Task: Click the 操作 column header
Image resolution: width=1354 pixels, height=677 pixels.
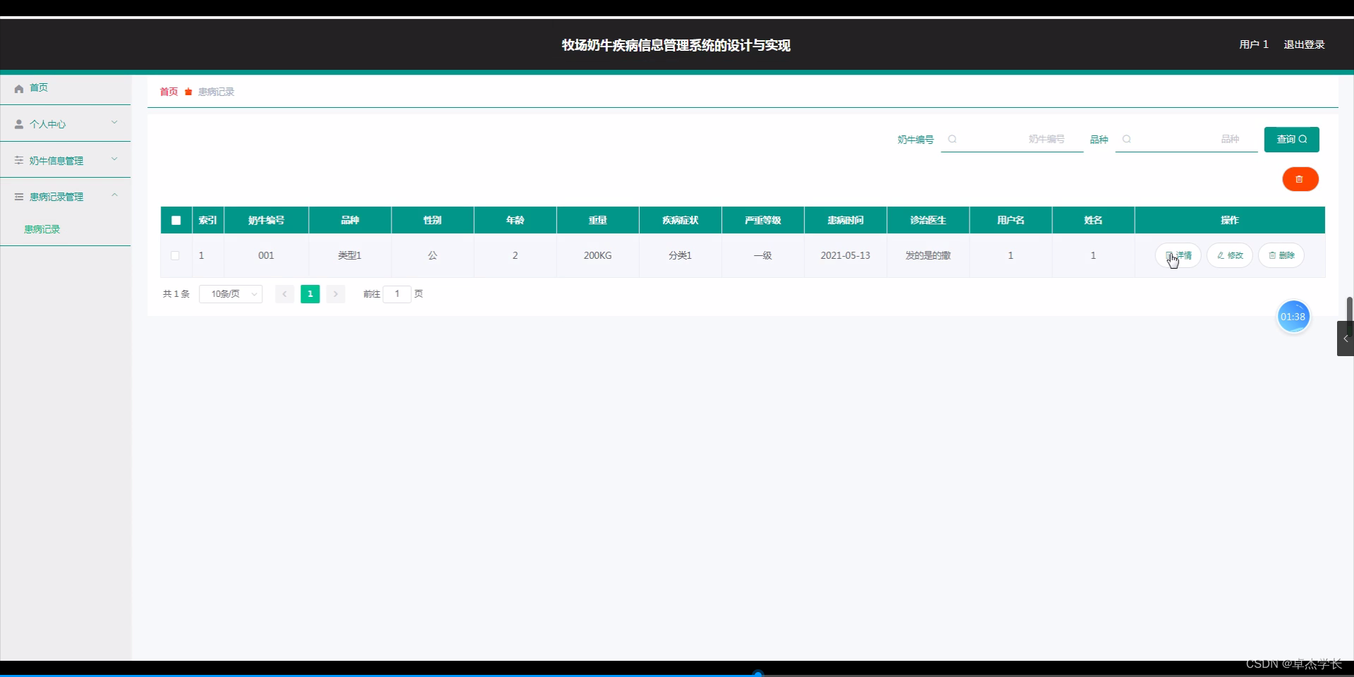Action: pos(1230,220)
